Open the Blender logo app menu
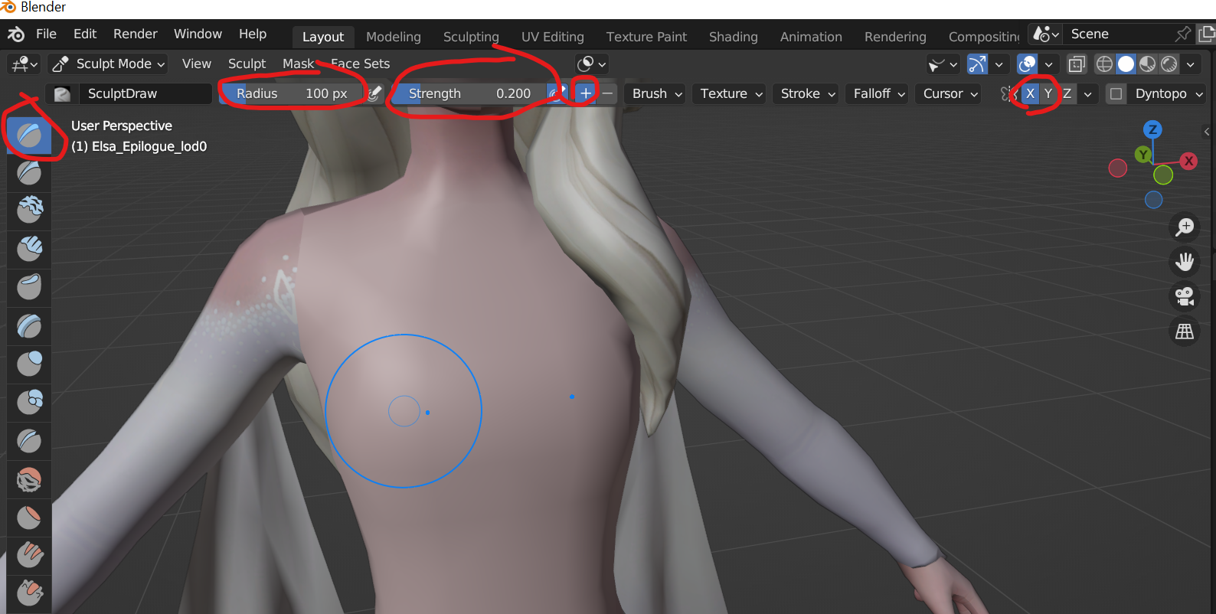The width and height of the screenshot is (1216, 614). (15, 34)
